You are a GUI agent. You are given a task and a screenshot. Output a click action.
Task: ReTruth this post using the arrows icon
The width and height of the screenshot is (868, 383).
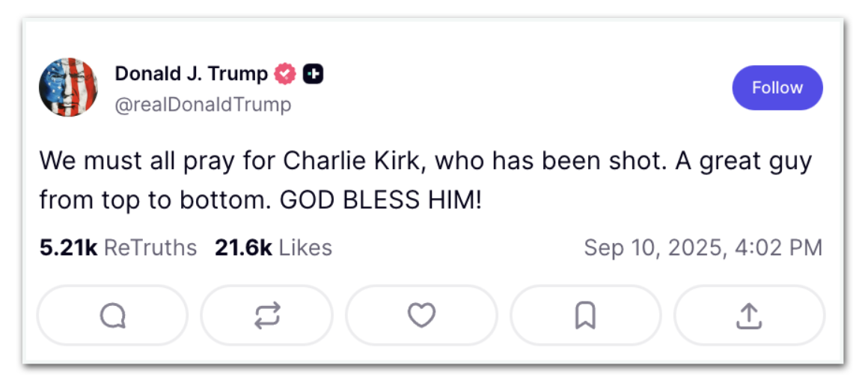(267, 316)
